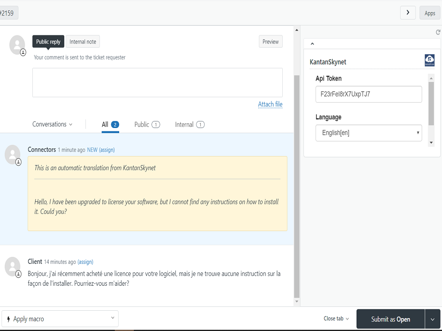
Task: Click the conversation pane vertical scrollbar
Action: coord(297,185)
